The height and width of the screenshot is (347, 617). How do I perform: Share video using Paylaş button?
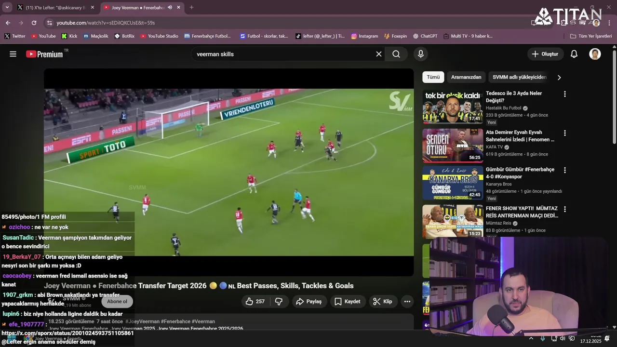click(x=309, y=301)
